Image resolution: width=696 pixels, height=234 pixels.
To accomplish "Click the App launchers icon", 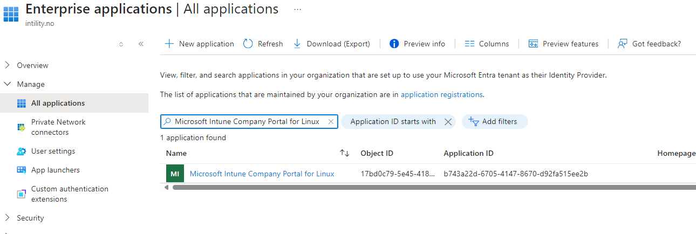I will coord(22,170).
